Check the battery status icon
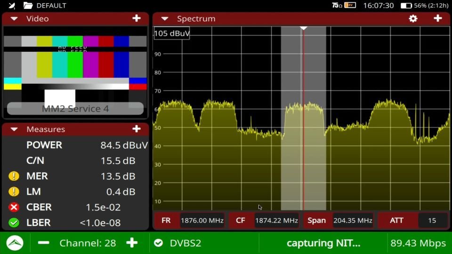Screen dimensions: 452x254 406,6
